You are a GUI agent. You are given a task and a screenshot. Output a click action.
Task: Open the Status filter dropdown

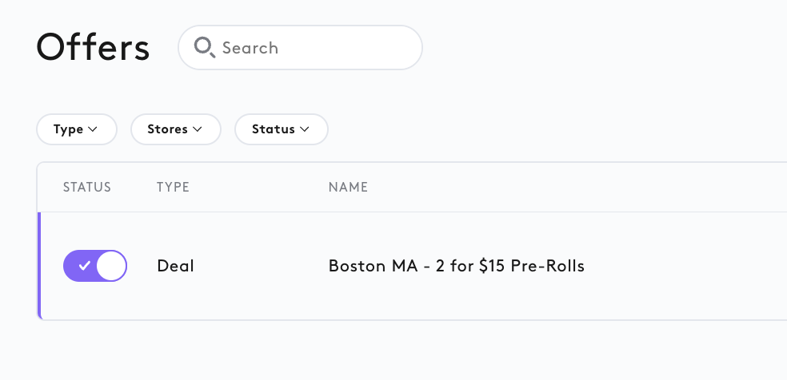281,129
